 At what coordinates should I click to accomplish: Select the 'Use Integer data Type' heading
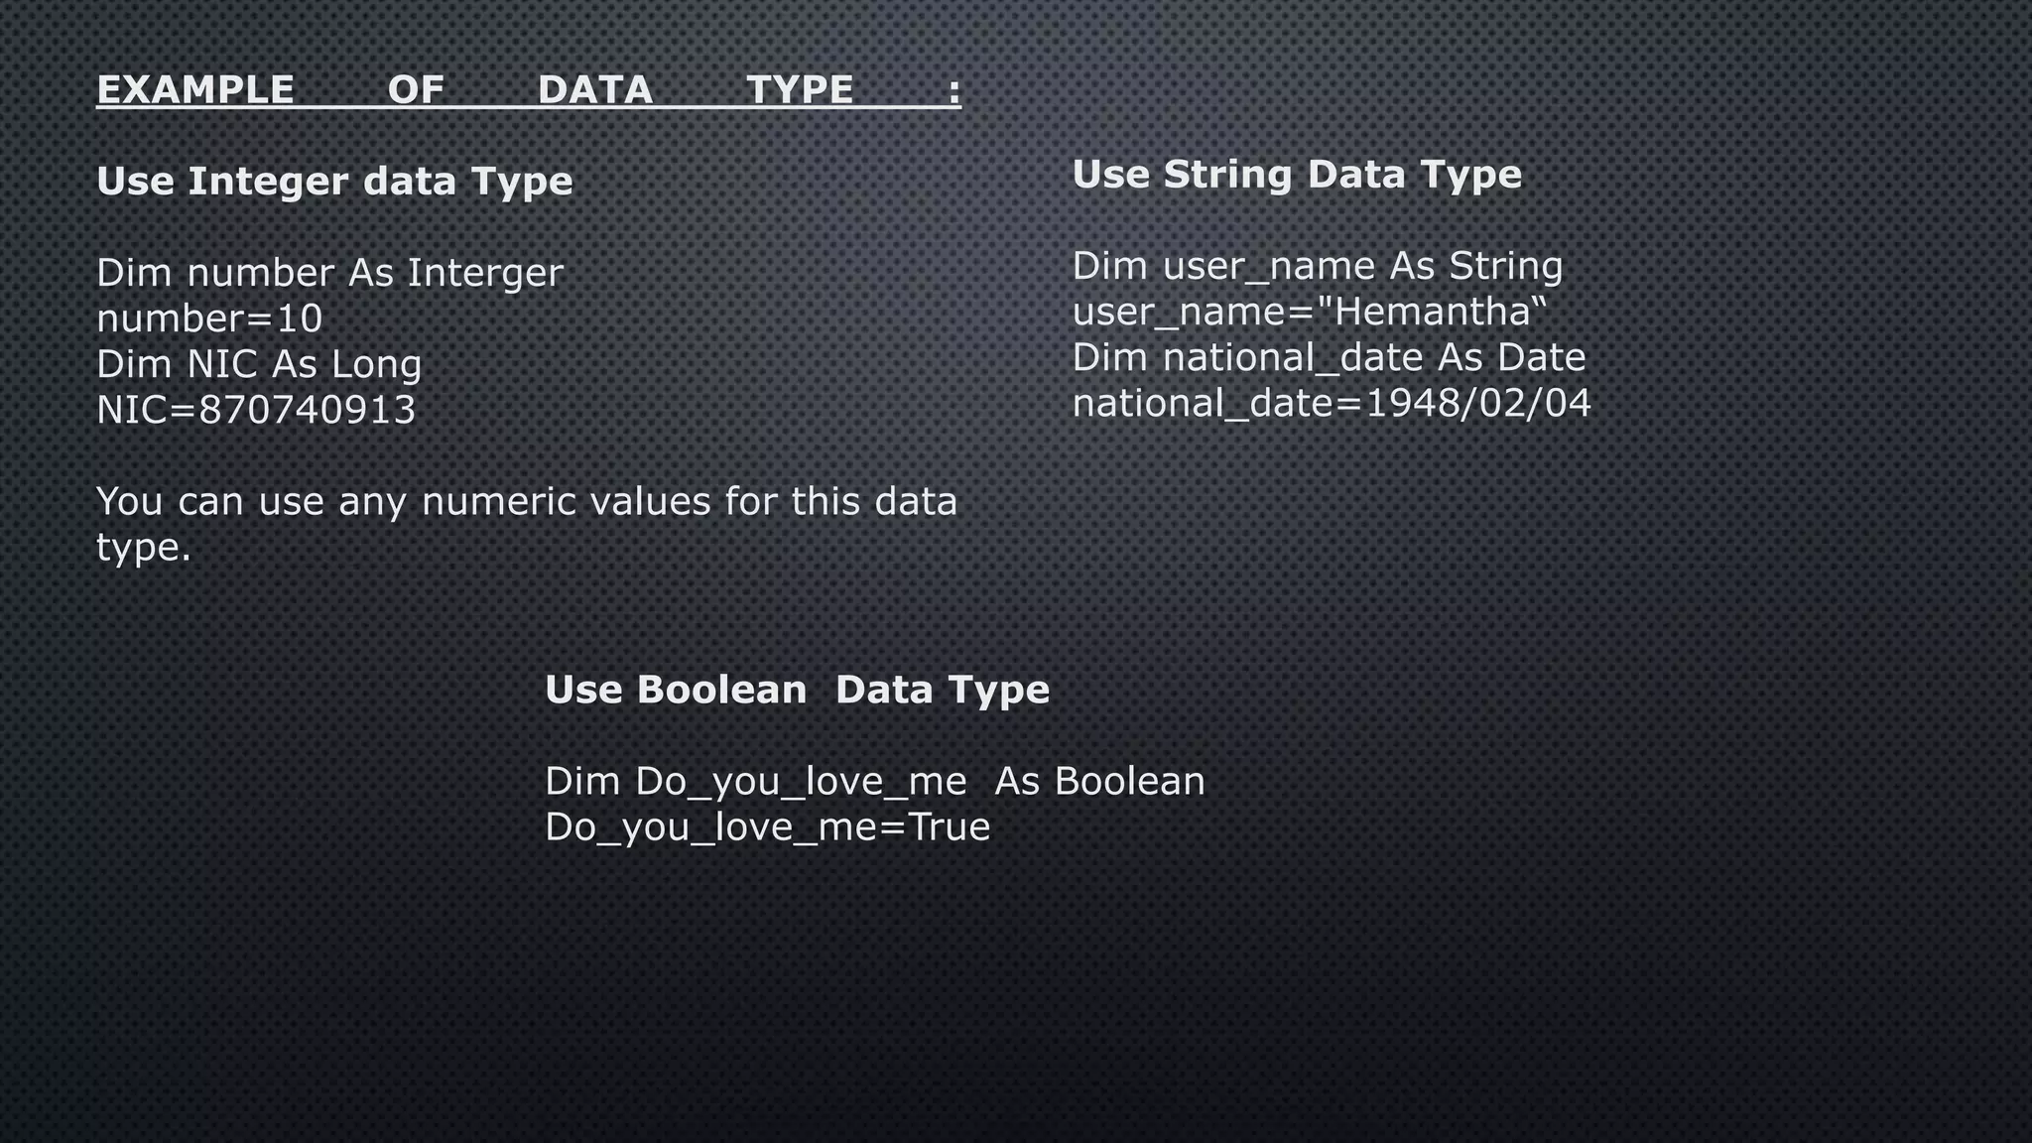tap(334, 182)
